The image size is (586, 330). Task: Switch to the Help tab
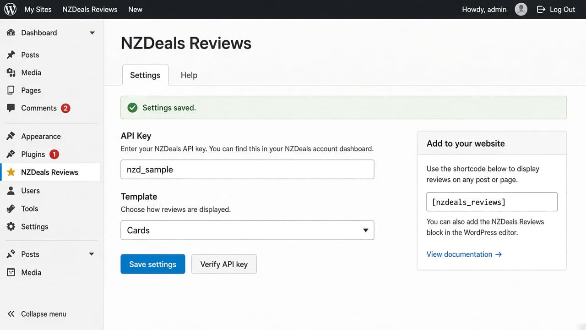point(189,75)
